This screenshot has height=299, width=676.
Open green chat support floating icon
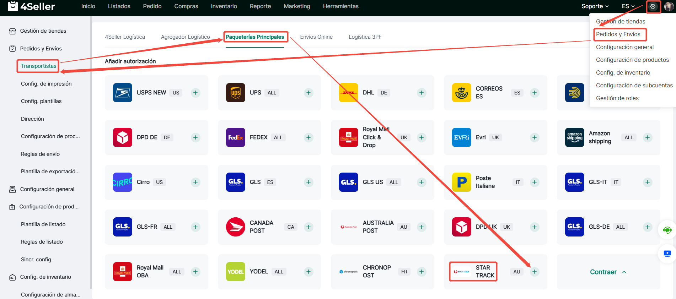pos(667,230)
